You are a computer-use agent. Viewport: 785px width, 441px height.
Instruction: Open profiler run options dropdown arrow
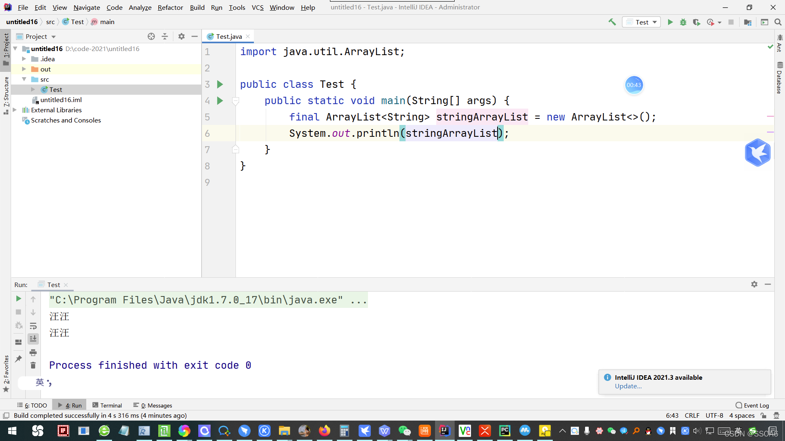(720, 22)
